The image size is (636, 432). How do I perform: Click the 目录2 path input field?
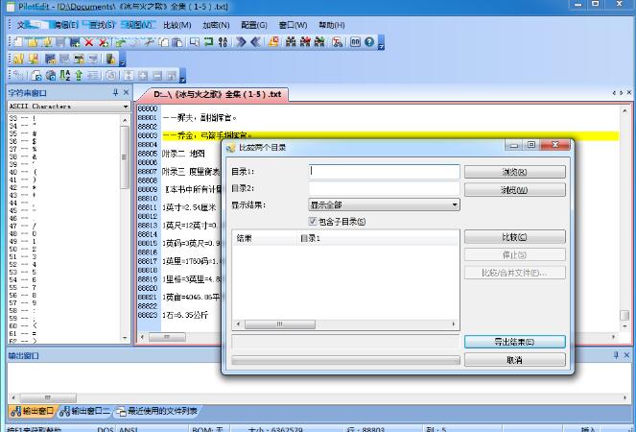384,188
